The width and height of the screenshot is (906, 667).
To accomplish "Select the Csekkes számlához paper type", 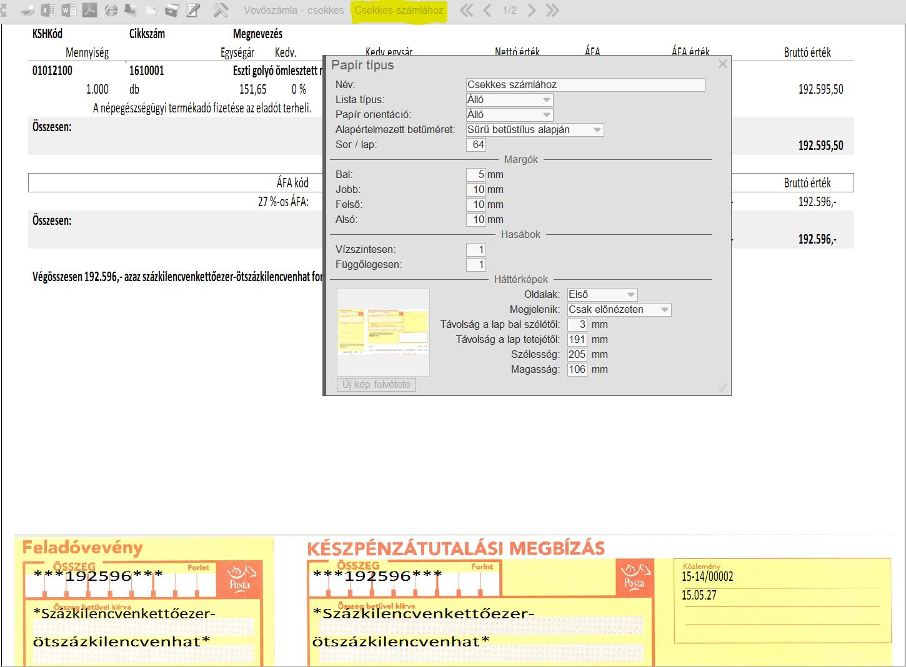I will coord(399,11).
